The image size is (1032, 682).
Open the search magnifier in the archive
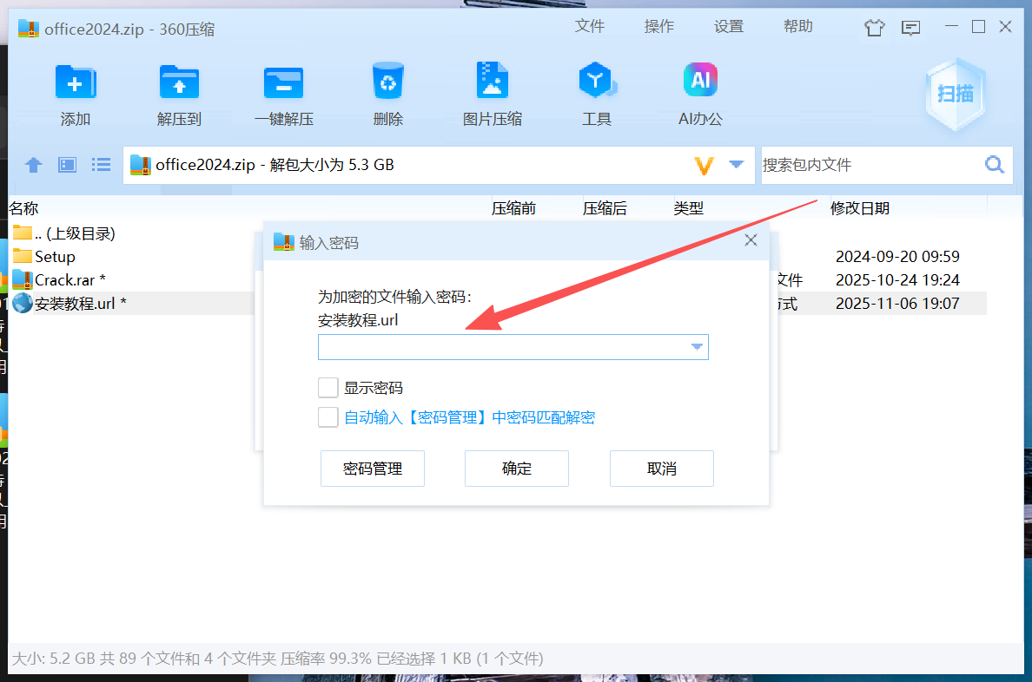[x=993, y=164]
